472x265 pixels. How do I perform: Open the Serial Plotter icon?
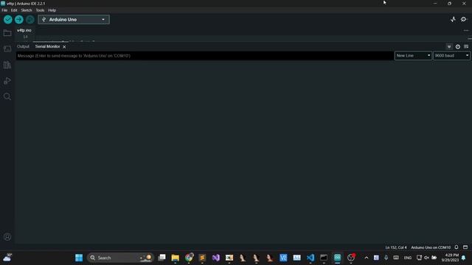[x=453, y=20]
